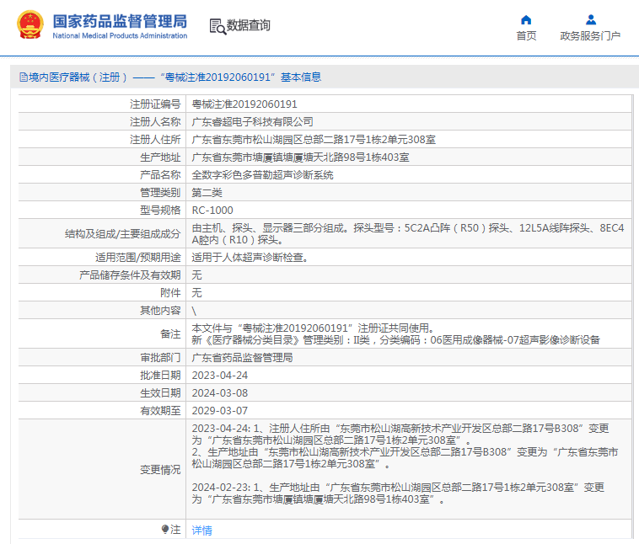Click approval date 2023-04-24
Image resolution: width=639 pixels, height=544 pixels.
[220, 376]
